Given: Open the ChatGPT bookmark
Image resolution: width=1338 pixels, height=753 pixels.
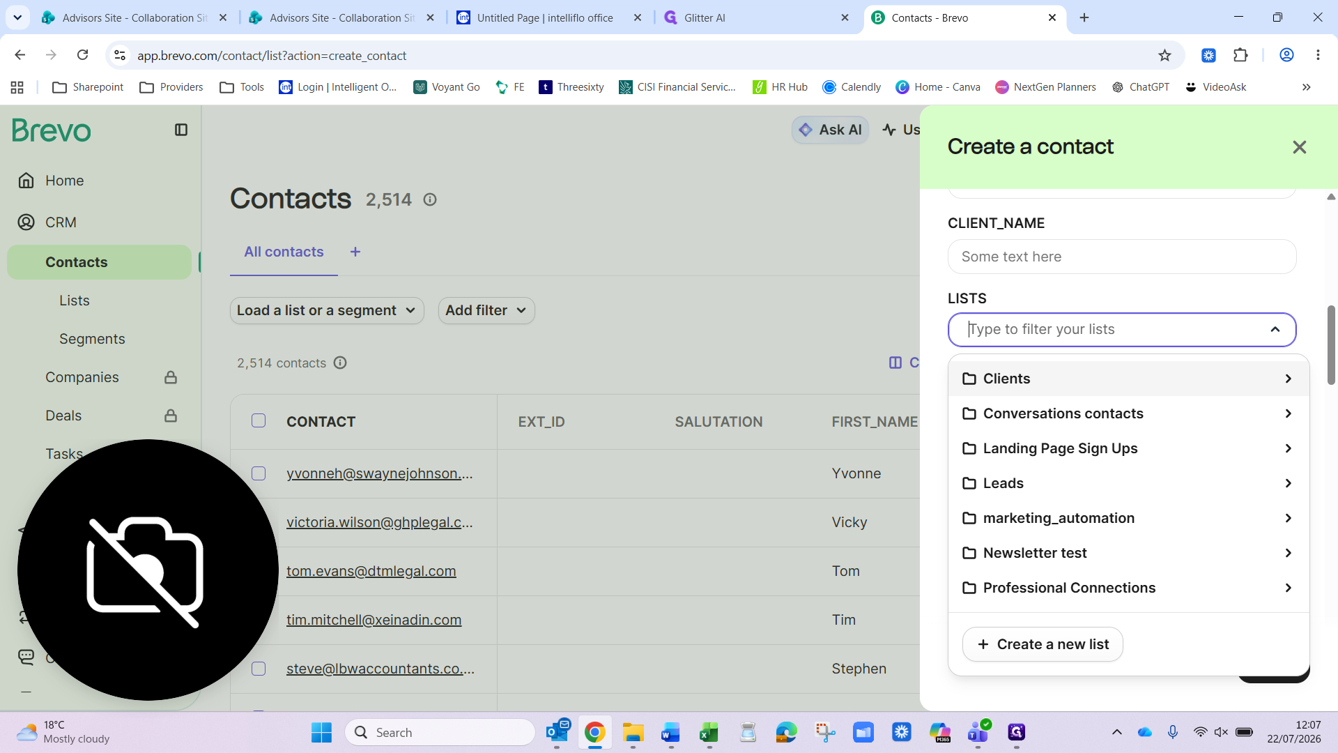Looking at the screenshot, I should pyautogui.click(x=1141, y=87).
